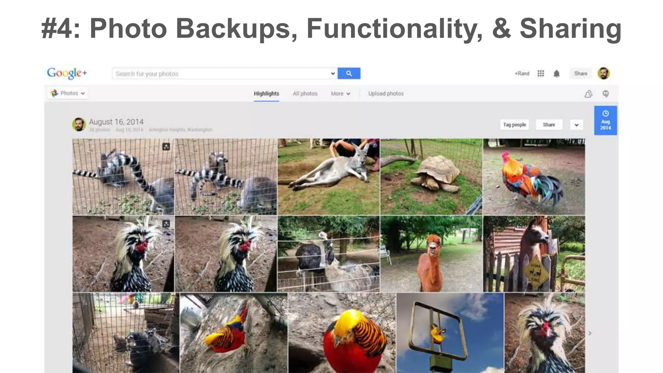Viewport: 663px width, 373px height.
Task: Open the tortoise photo
Action: [431, 176]
